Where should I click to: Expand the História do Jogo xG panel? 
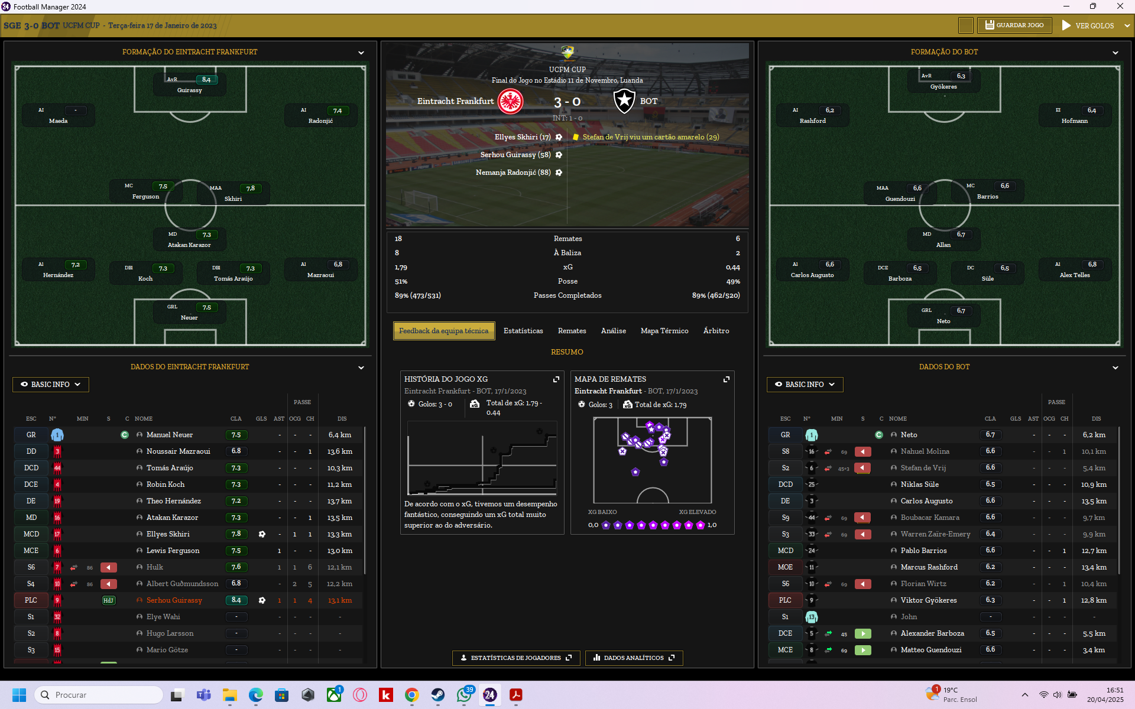[556, 379]
